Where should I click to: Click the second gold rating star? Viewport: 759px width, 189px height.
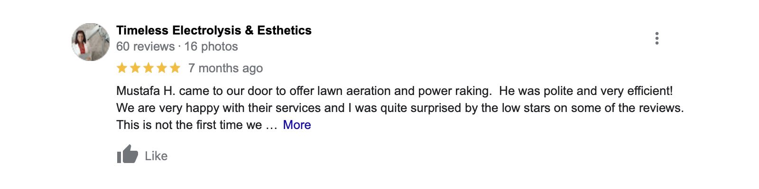pyautogui.click(x=135, y=68)
